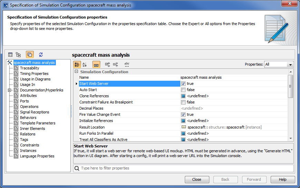Screen dimensions: 300x188
Task: Toggle the show description icon
Action: [96, 64]
